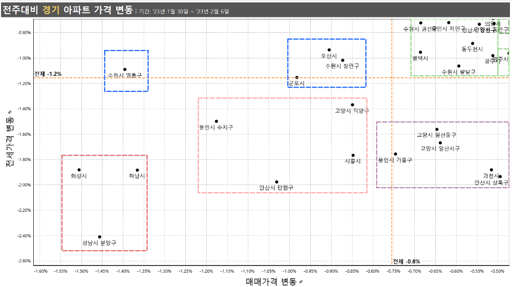This screenshot has height=287, width=512.
Task: Select the 화성시 data point dot
Action: 79,170
